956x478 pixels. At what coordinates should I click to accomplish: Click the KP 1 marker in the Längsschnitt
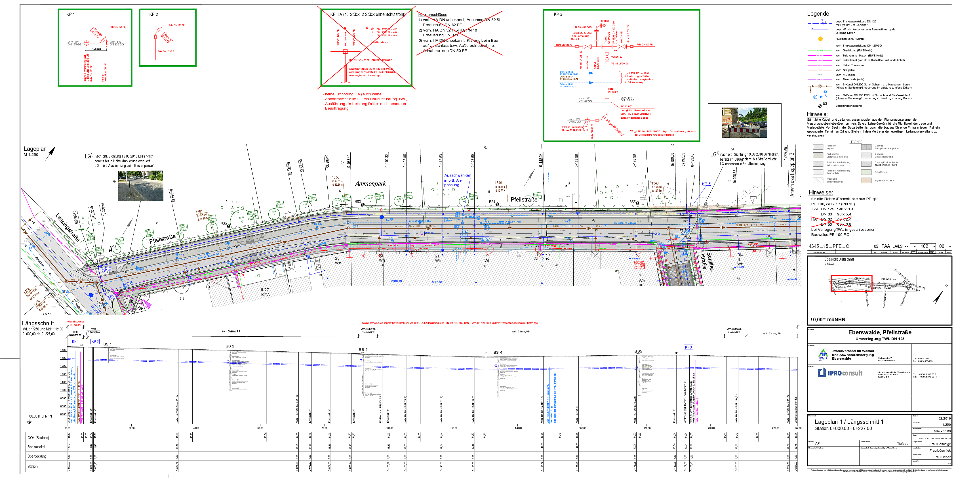(x=75, y=341)
